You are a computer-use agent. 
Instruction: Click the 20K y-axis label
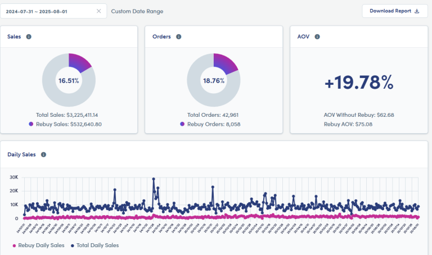13,191
